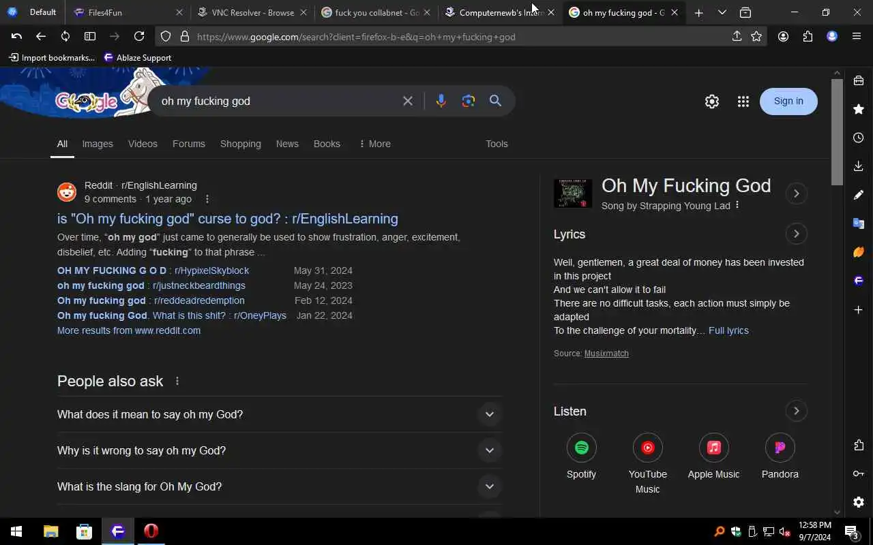Open File Explorer from taskbar
This screenshot has width=873, height=545.
[50, 531]
